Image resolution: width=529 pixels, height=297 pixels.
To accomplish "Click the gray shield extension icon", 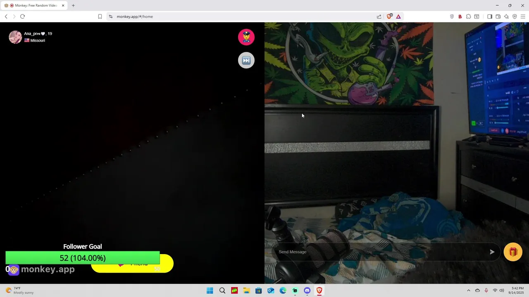I will point(452,16).
